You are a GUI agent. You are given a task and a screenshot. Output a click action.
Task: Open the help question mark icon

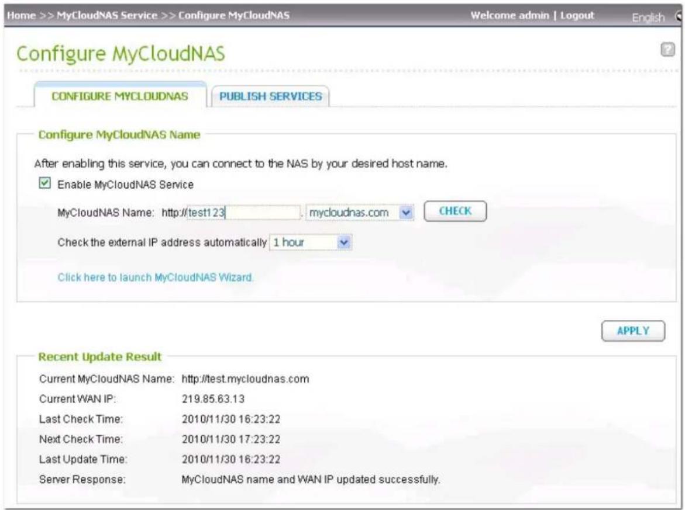(x=667, y=50)
